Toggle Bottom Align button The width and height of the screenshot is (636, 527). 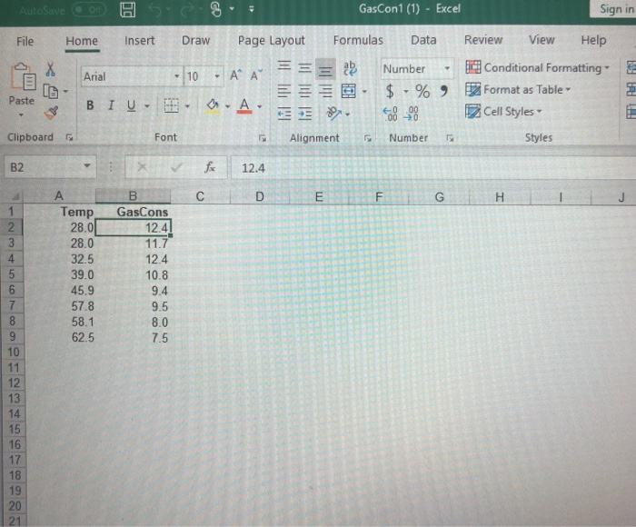[325, 68]
